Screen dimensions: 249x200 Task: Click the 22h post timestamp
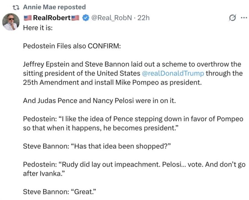pos(143,18)
